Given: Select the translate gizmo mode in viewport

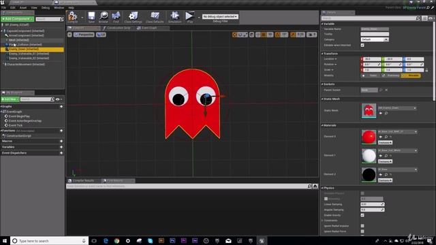Looking at the screenshot, I should coord(234,35).
